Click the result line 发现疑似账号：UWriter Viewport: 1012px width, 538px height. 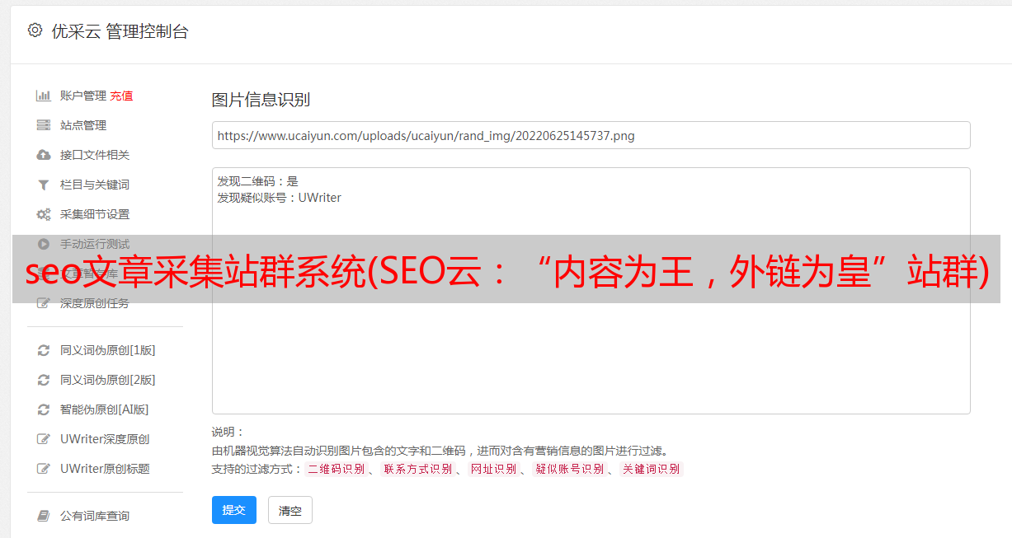280,198
